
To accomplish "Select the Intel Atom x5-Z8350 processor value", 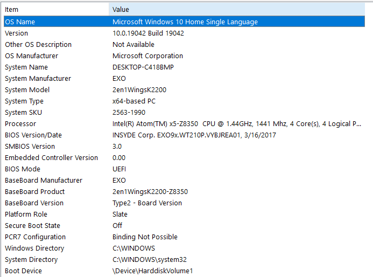I will [237, 124].
